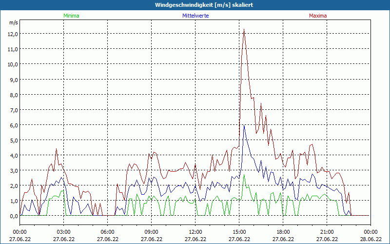Select the 12:00 time axis marker
The width and height of the screenshot is (390, 244).
[195, 232]
